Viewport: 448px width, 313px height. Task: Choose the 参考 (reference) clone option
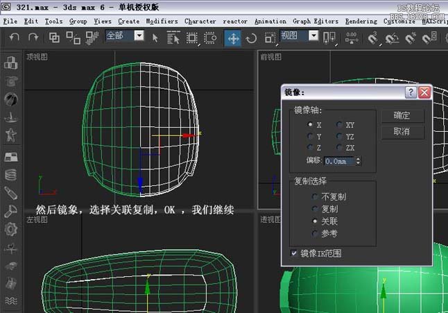tap(315, 233)
